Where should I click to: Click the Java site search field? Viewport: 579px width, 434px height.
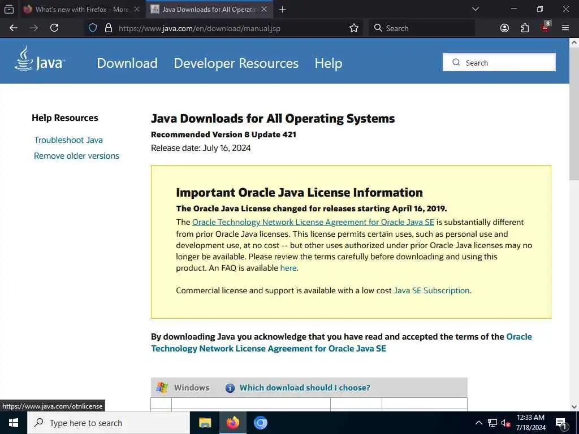[x=499, y=62]
